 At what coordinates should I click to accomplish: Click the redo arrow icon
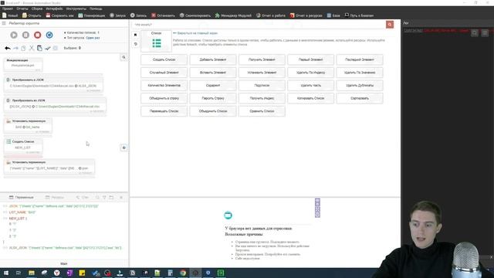click(15, 48)
